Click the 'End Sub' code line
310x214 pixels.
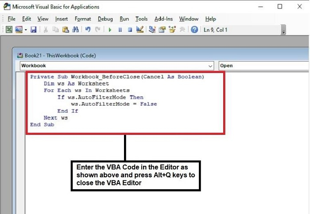(42, 125)
